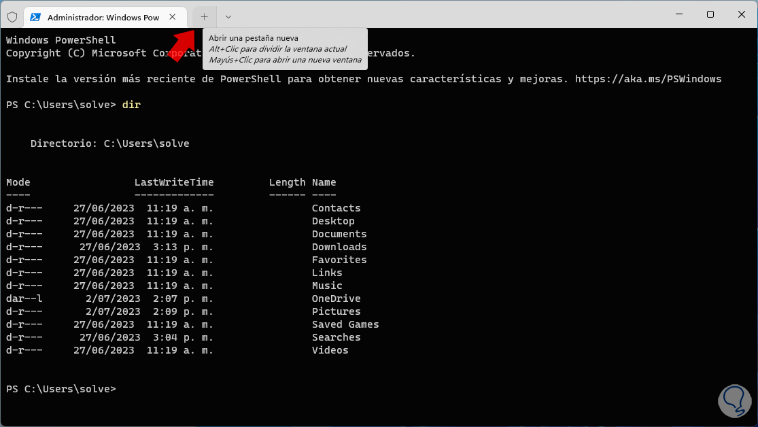The height and width of the screenshot is (427, 758).
Task: Select 'Directorio: C:\Users\solve' line
Action: tap(109, 143)
